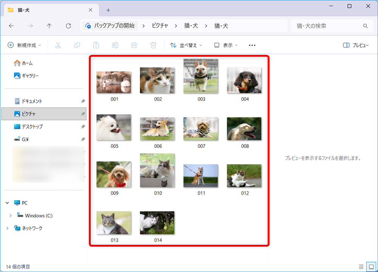
Task: Open the Share icon
Action: 134,45
